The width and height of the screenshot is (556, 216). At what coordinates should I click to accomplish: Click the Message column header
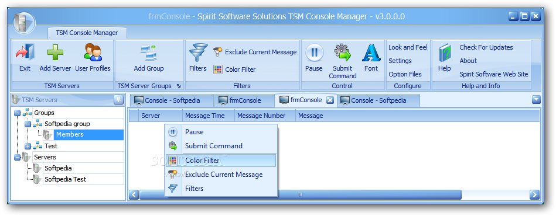[417, 116]
